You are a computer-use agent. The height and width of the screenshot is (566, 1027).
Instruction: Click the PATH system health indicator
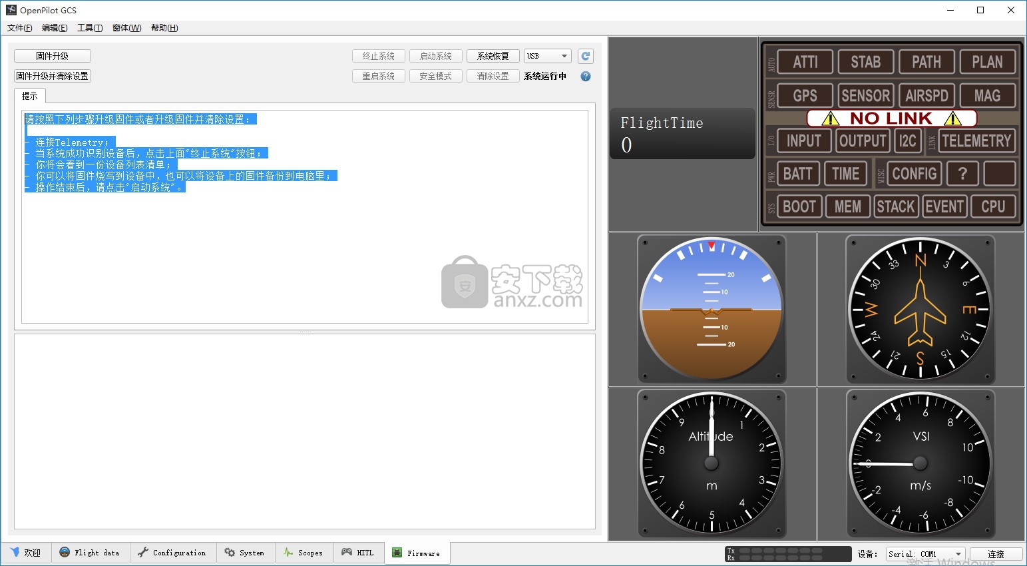coord(926,62)
